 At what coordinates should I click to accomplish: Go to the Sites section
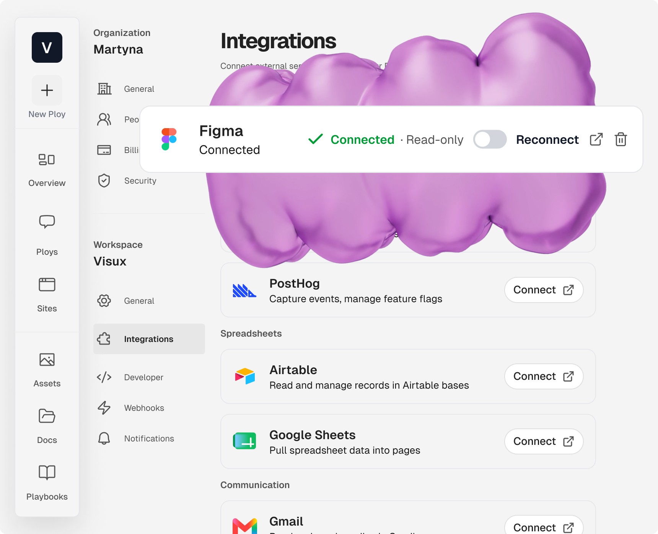tap(47, 295)
